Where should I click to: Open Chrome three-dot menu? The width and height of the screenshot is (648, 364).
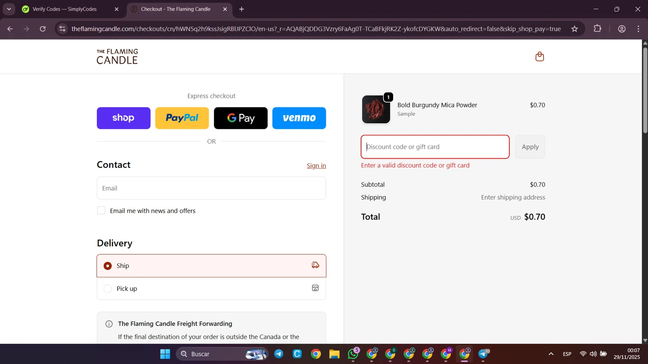pos(638,29)
